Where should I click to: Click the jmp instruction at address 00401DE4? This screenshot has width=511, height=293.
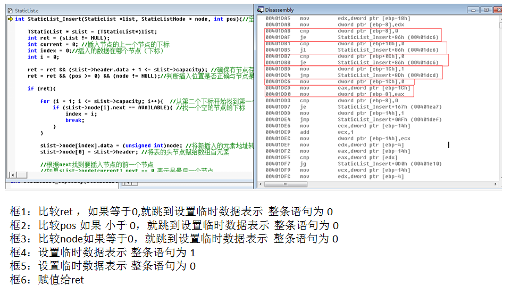coord(354,119)
